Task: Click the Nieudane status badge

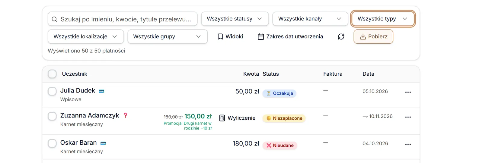Action: (280, 146)
